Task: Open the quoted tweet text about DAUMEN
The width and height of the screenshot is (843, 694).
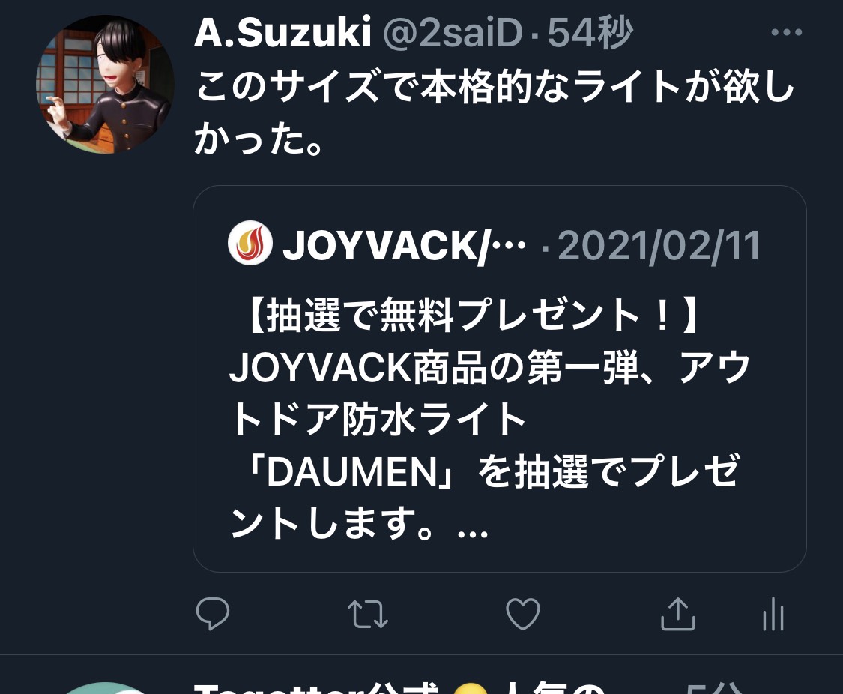Action: coord(490,419)
